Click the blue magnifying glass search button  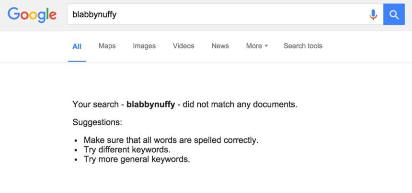click(394, 14)
